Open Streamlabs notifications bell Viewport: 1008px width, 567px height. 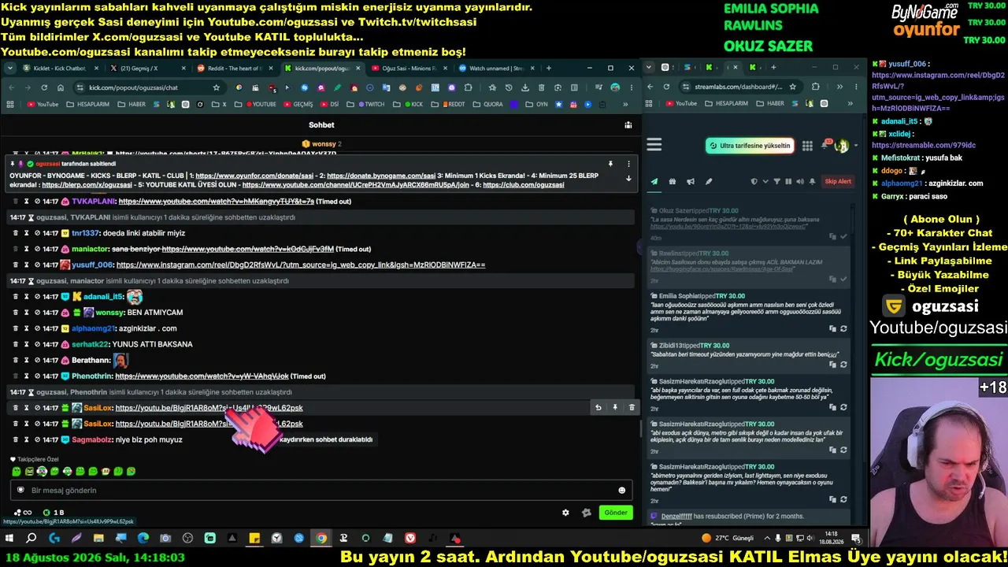(x=825, y=145)
